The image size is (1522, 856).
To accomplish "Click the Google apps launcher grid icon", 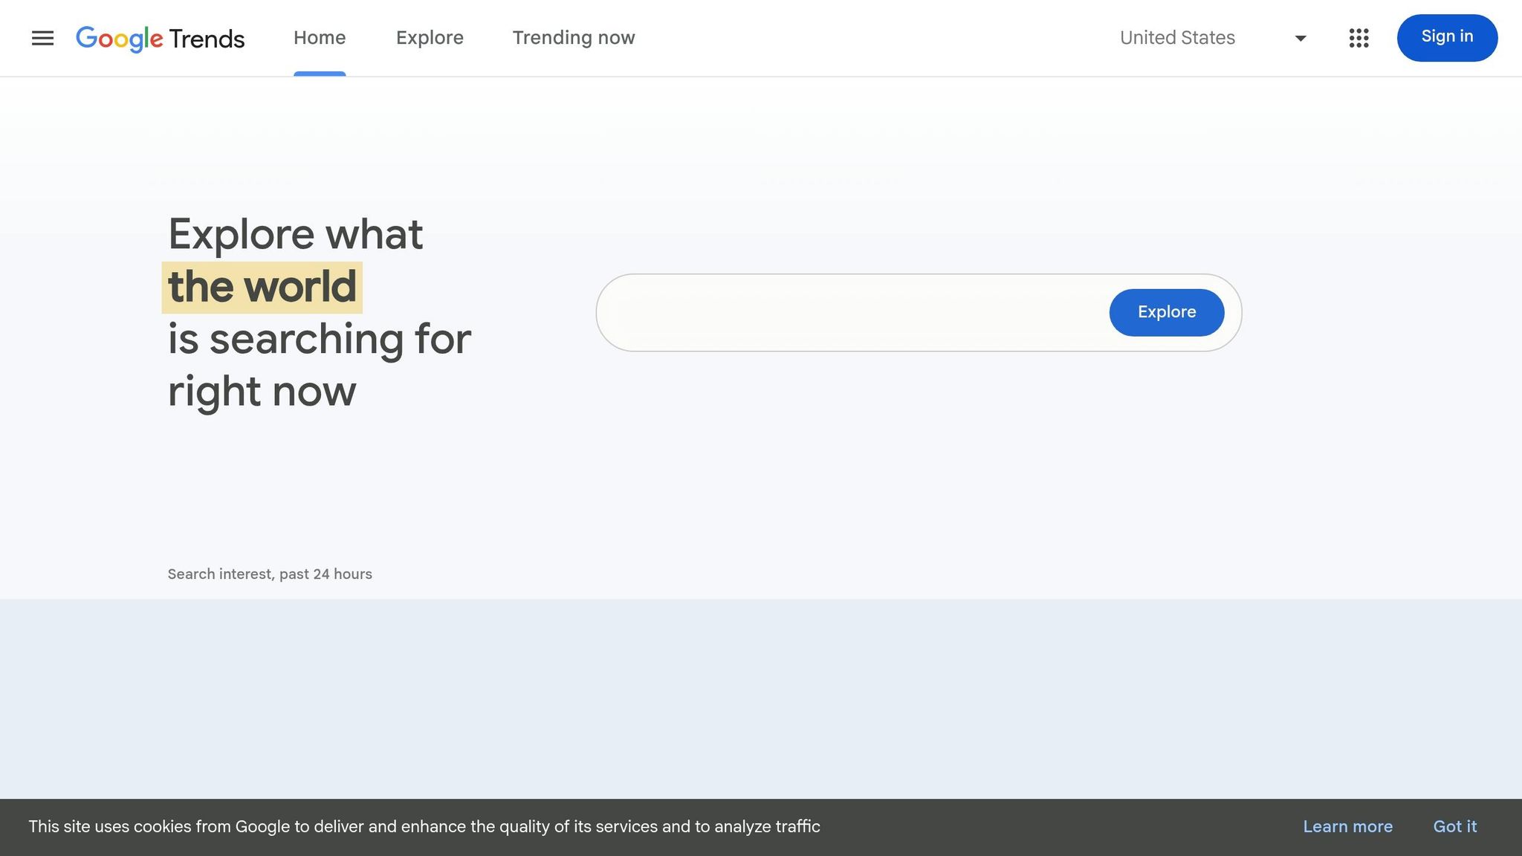I will [1359, 38].
